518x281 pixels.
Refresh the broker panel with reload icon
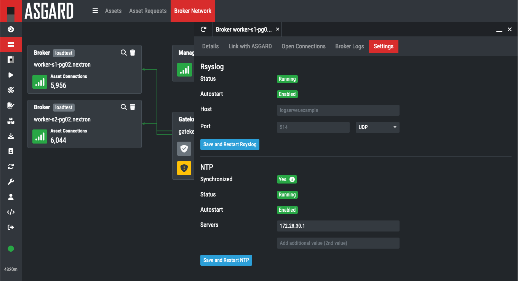point(203,29)
